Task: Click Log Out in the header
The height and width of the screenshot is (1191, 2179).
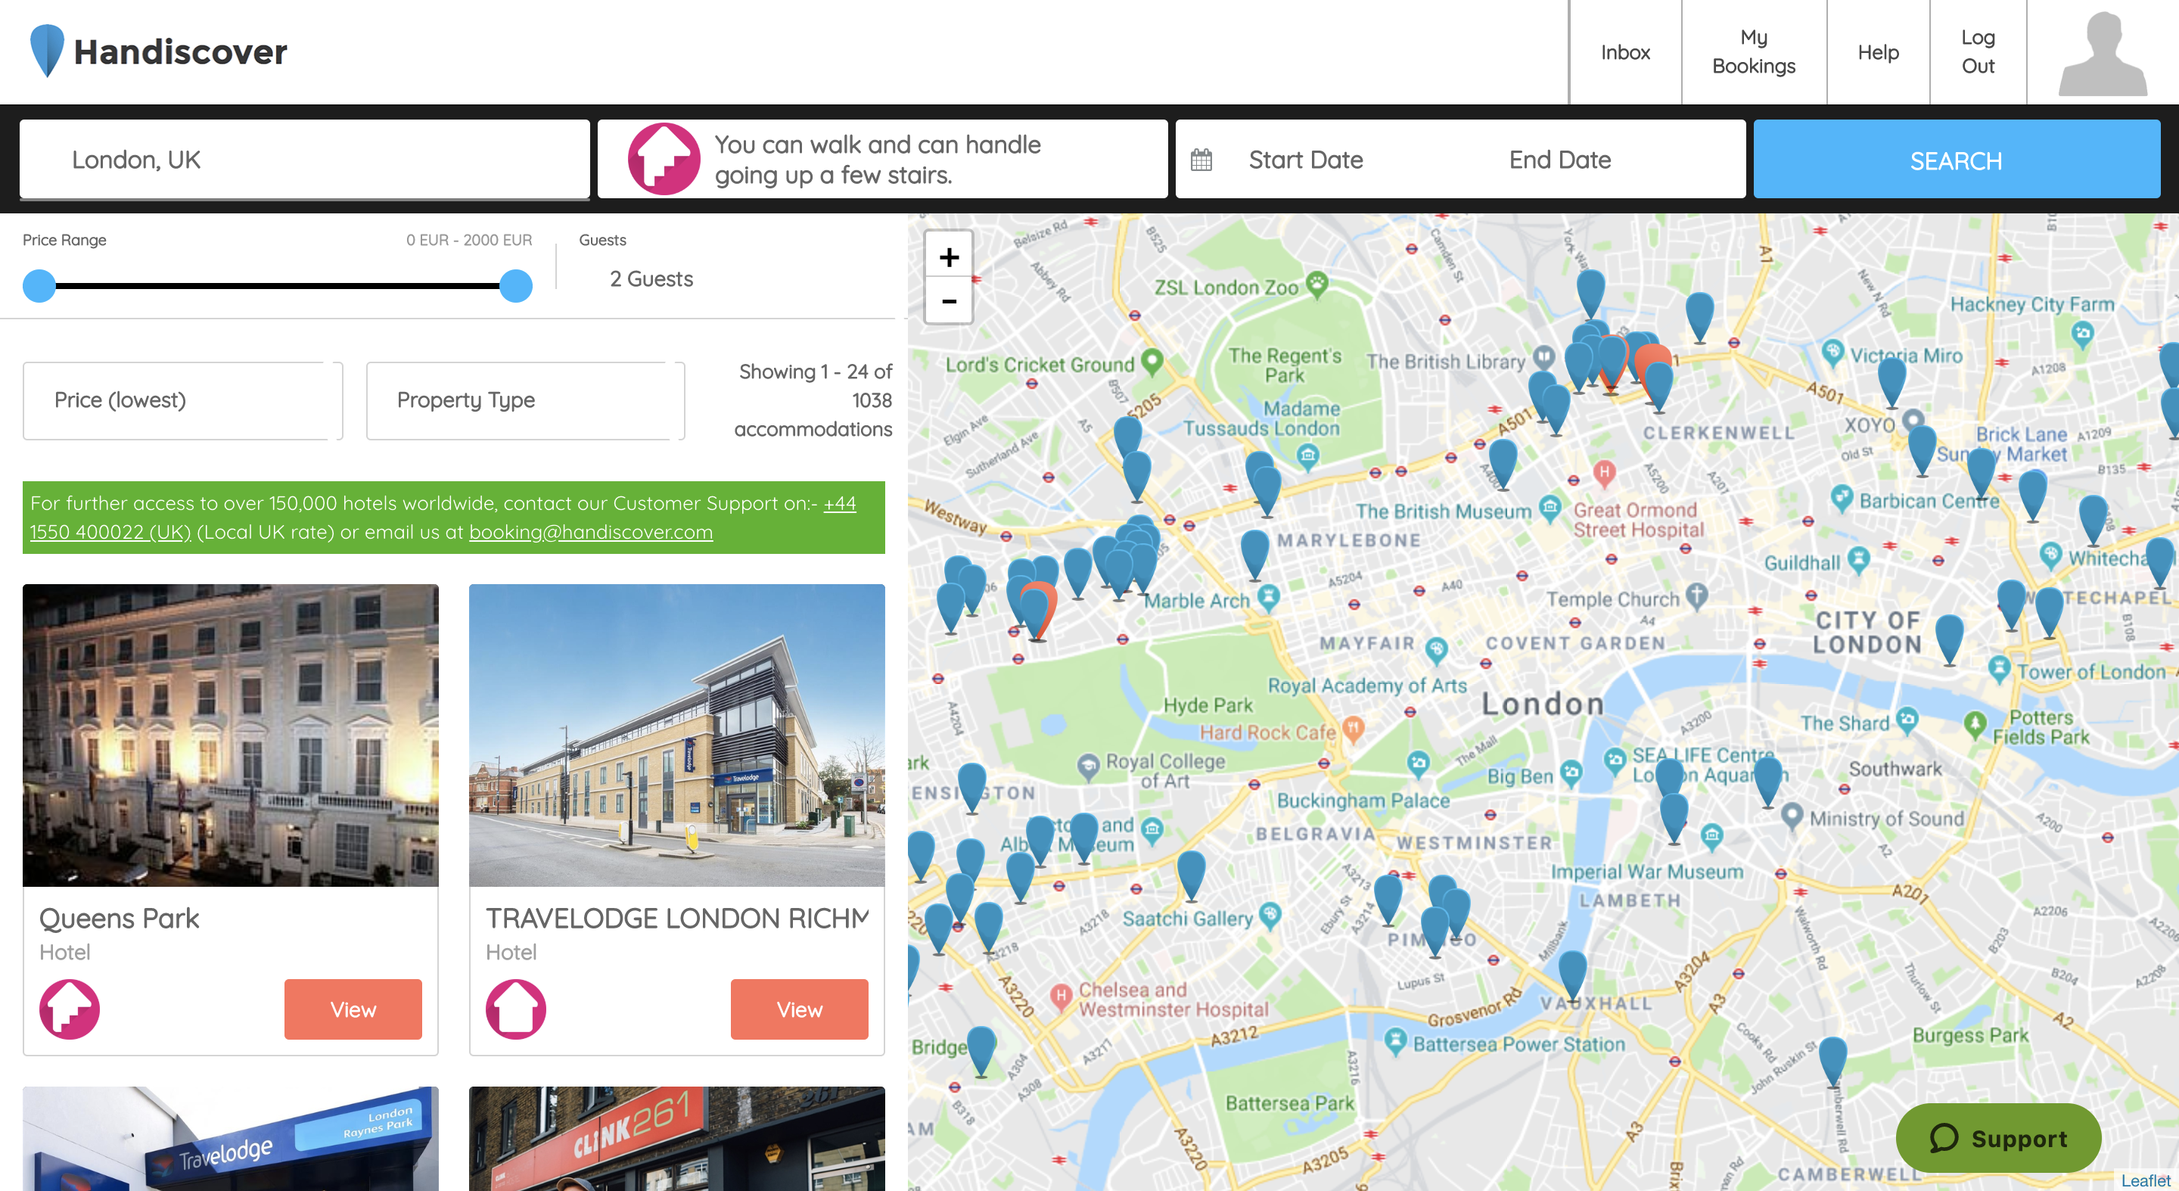Action: (x=1978, y=52)
